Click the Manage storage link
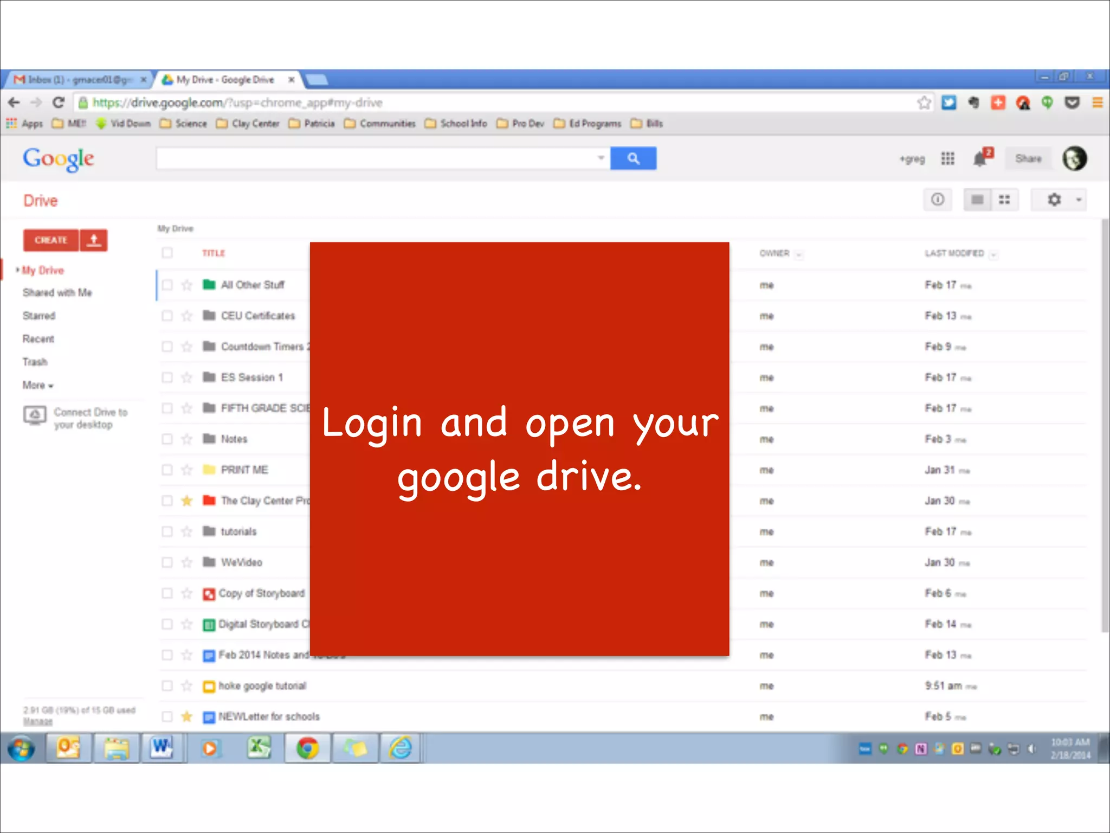Screen dimensions: 1110x833 37,721
